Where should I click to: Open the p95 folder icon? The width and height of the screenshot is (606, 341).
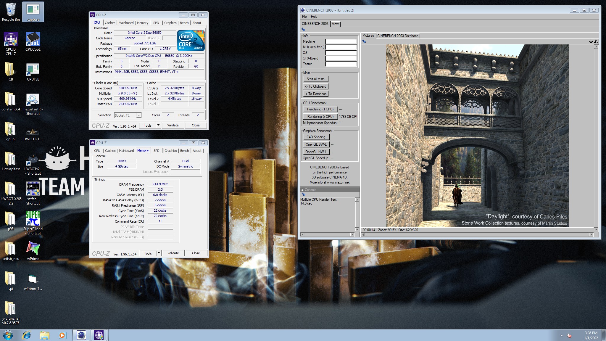11,221
